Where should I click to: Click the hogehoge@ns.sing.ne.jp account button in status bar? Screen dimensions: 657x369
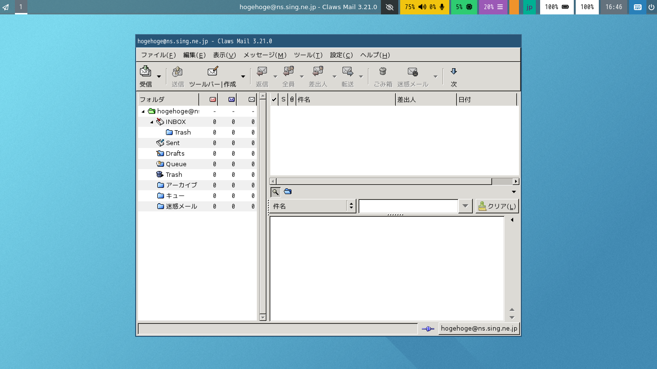479,329
